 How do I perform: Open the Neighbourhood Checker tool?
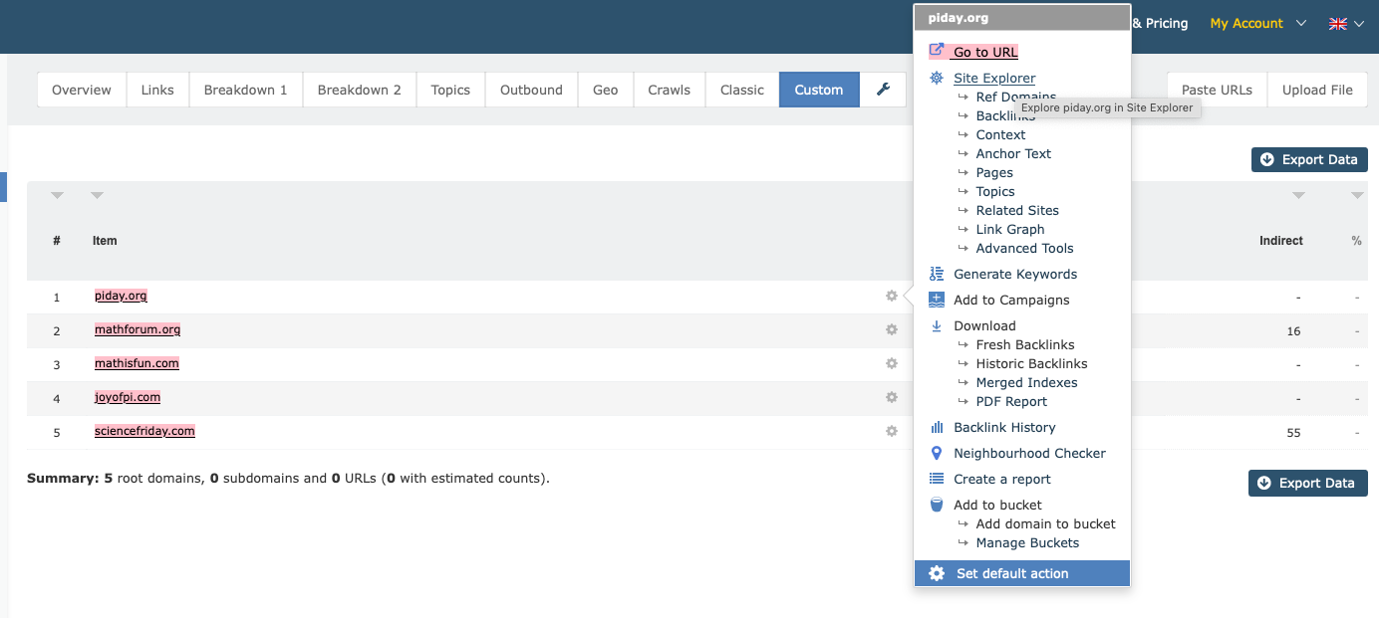click(x=1030, y=453)
